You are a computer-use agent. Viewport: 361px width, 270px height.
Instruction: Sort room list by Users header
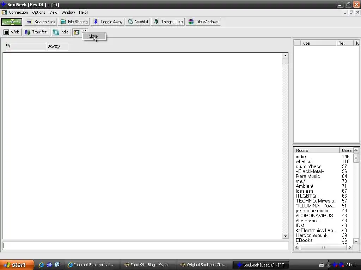346,150
